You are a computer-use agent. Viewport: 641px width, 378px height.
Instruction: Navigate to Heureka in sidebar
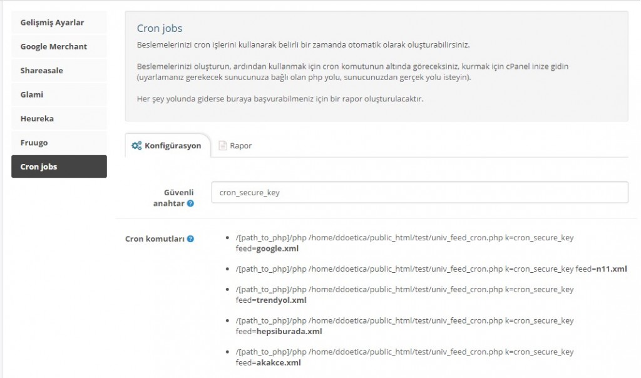59,118
